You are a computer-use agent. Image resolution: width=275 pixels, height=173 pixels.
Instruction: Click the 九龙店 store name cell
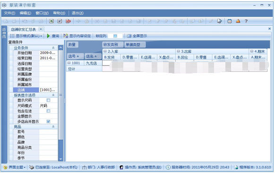click(x=93, y=63)
